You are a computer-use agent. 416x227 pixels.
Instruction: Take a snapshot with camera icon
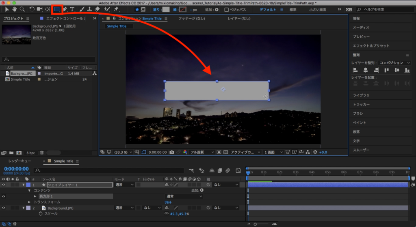pyautogui.click(x=172, y=152)
